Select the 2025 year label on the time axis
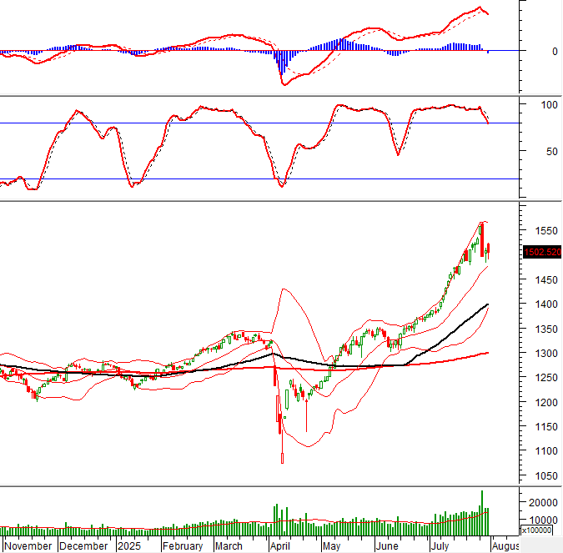The image size is (563, 553). (129, 546)
